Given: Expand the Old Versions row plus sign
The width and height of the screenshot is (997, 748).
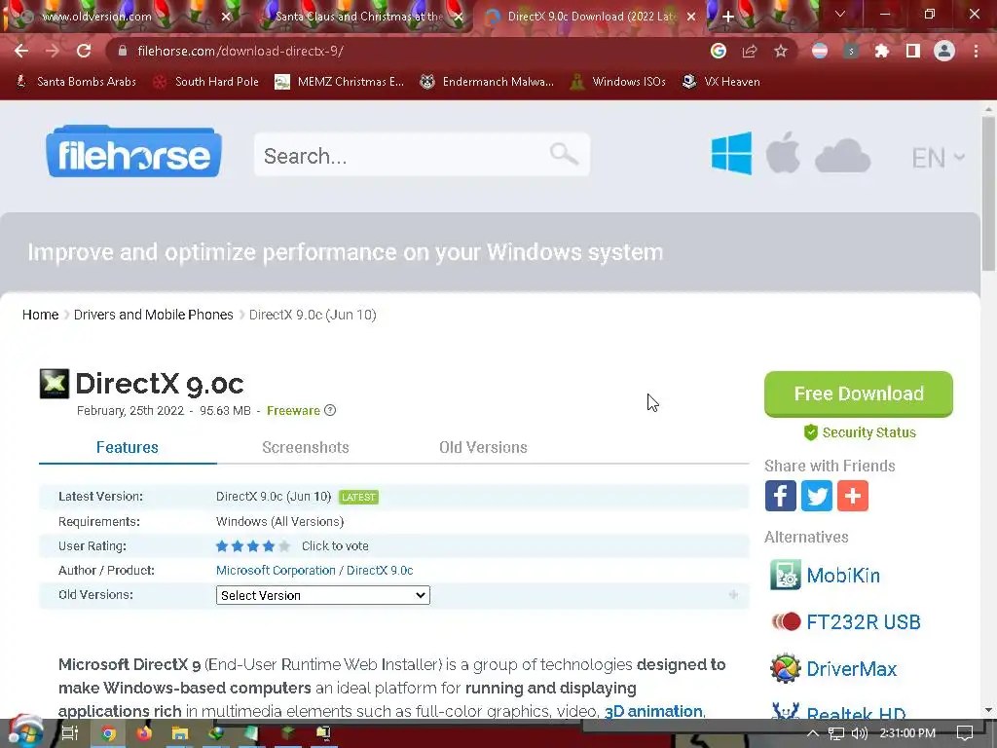Looking at the screenshot, I should 733,595.
